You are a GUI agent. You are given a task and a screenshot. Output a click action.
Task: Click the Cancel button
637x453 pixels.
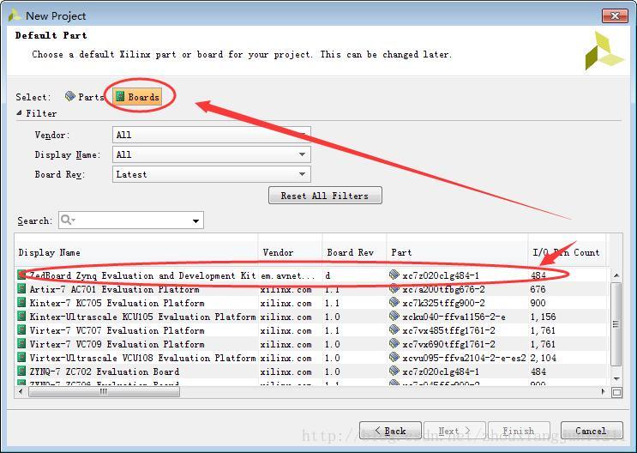pyautogui.click(x=592, y=431)
